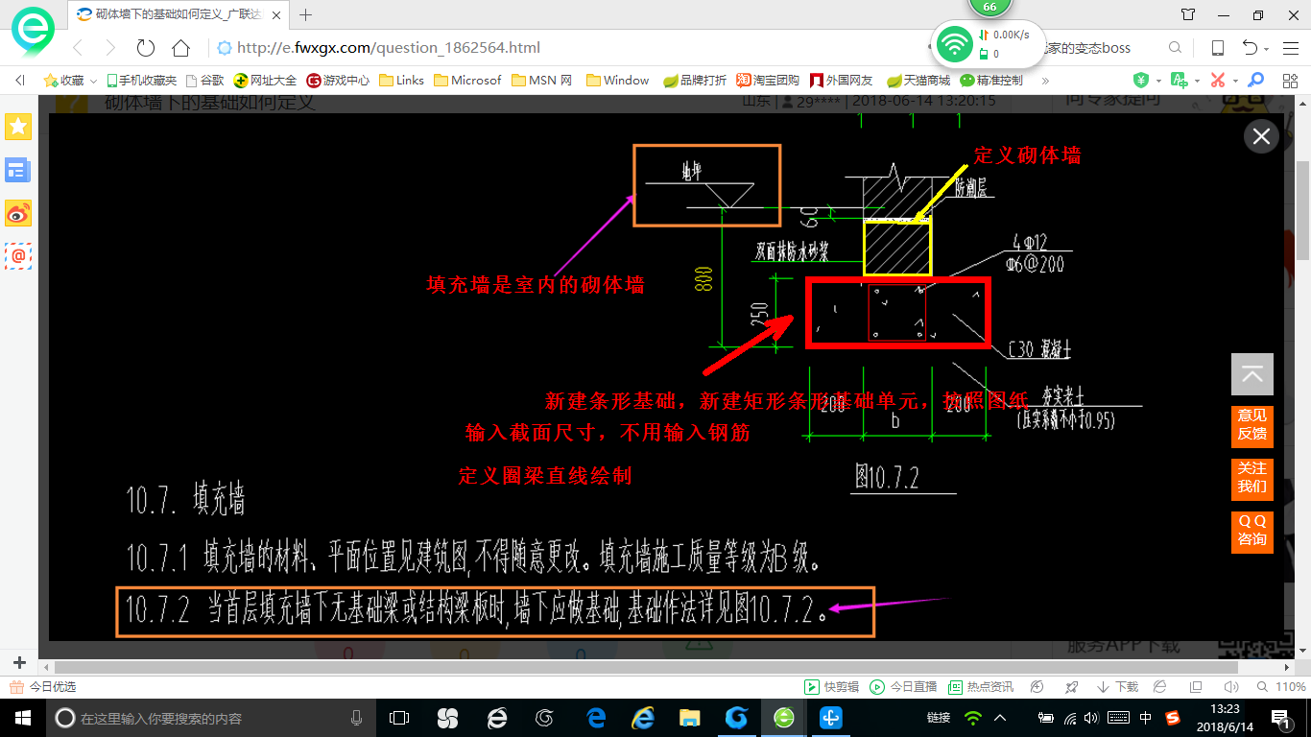This screenshot has width=1311, height=737.
Task: Open a new browser tab
Action: click(x=306, y=14)
